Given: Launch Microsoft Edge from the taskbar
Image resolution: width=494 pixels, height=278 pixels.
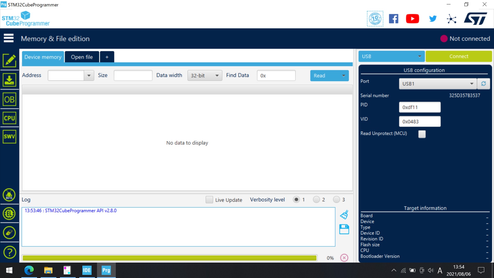Looking at the screenshot, I should tap(29, 270).
